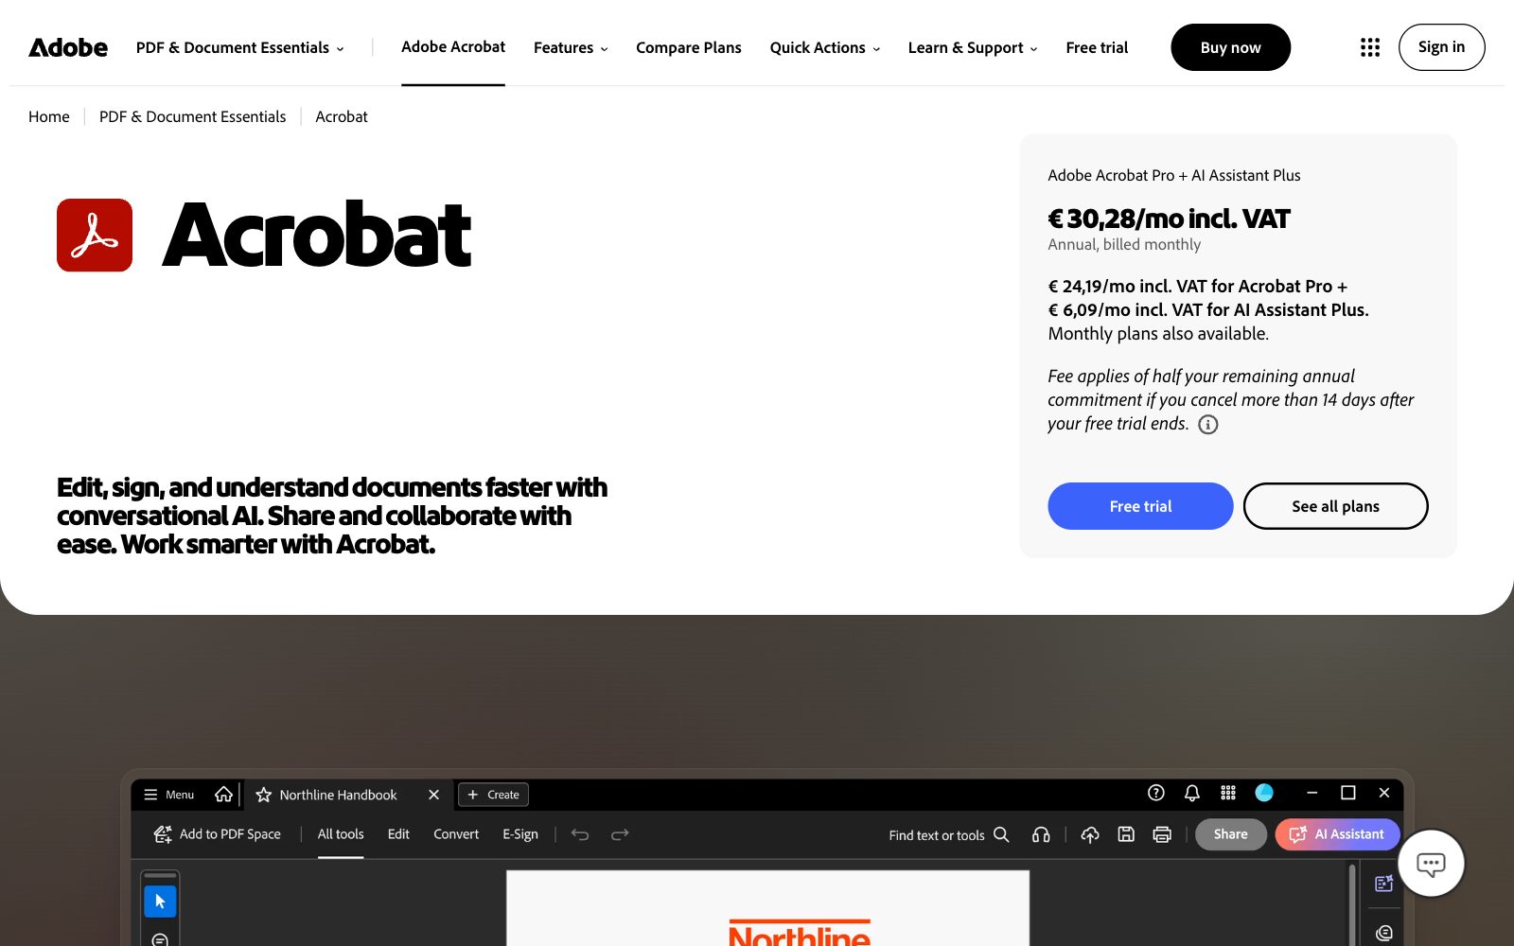Go to Home breadcrumb link

click(49, 116)
